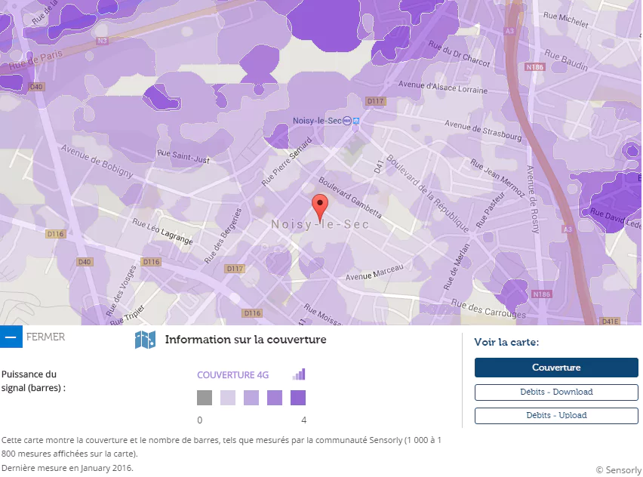Switch to Debits - Download map
The image size is (643, 477).
tap(556, 392)
